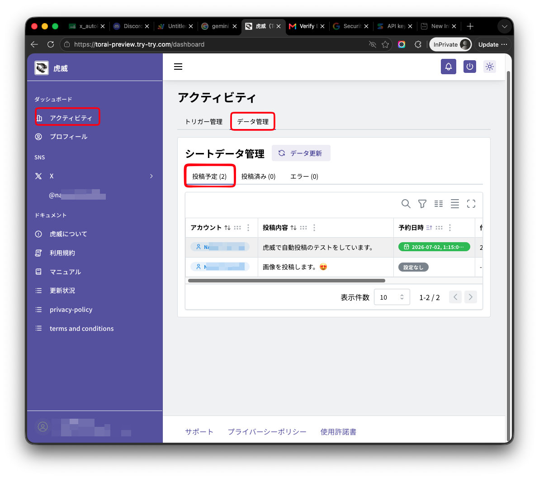The image size is (539, 478).
Task: Toggle table fullscreen icon
Action: tap(471, 204)
